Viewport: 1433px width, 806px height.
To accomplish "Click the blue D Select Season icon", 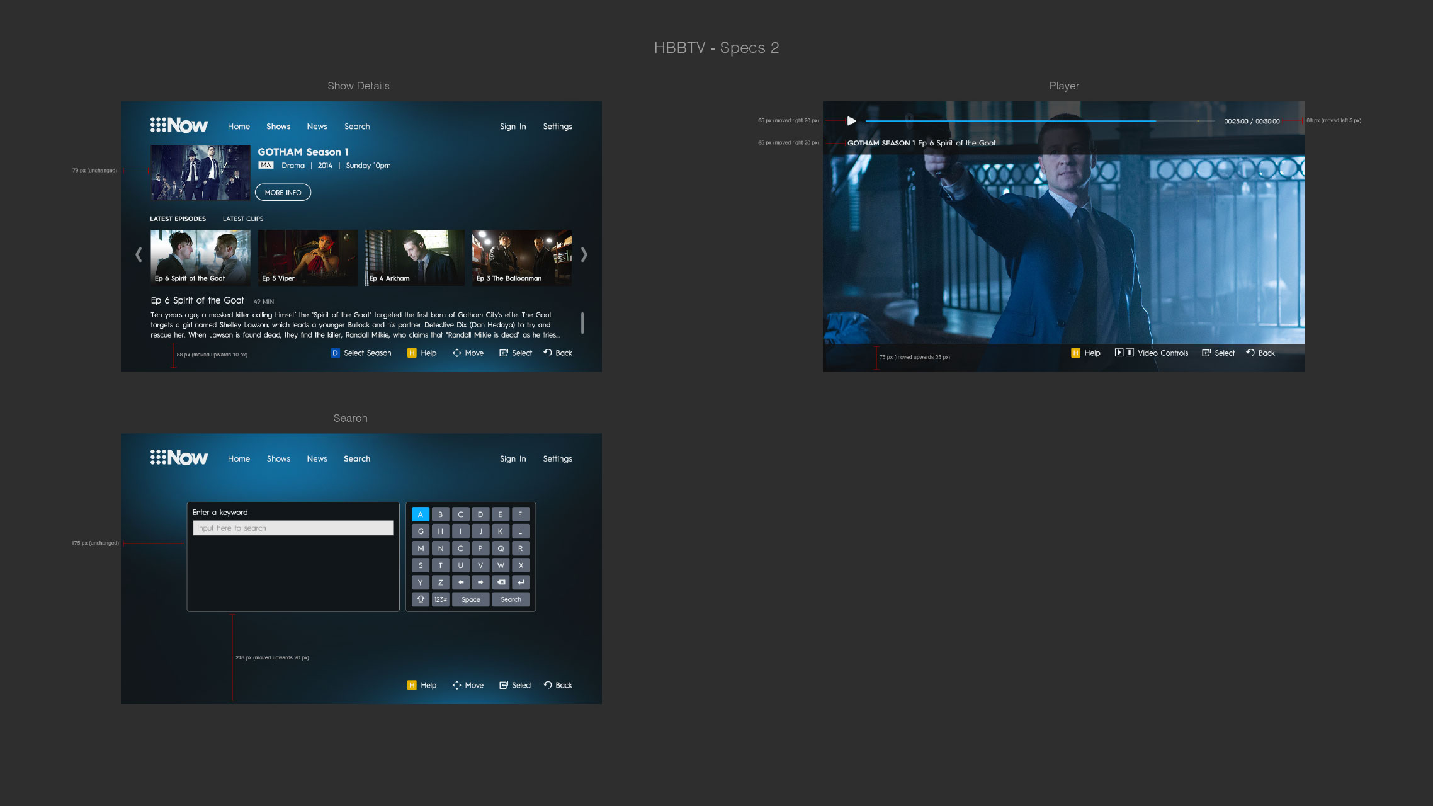I will pyautogui.click(x=335, y=353).
